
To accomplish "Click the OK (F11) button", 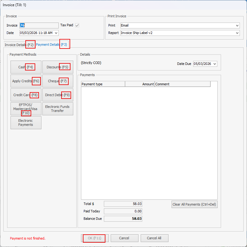I will pyautogui.click(x=95, y=238).
